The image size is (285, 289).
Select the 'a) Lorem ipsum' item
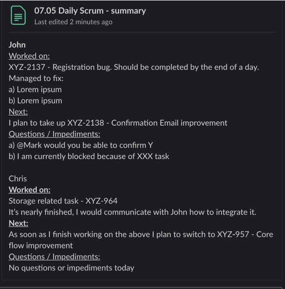[x=35, y=89]
